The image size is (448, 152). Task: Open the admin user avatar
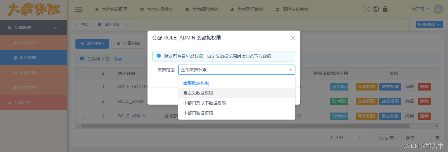[439, 9]
